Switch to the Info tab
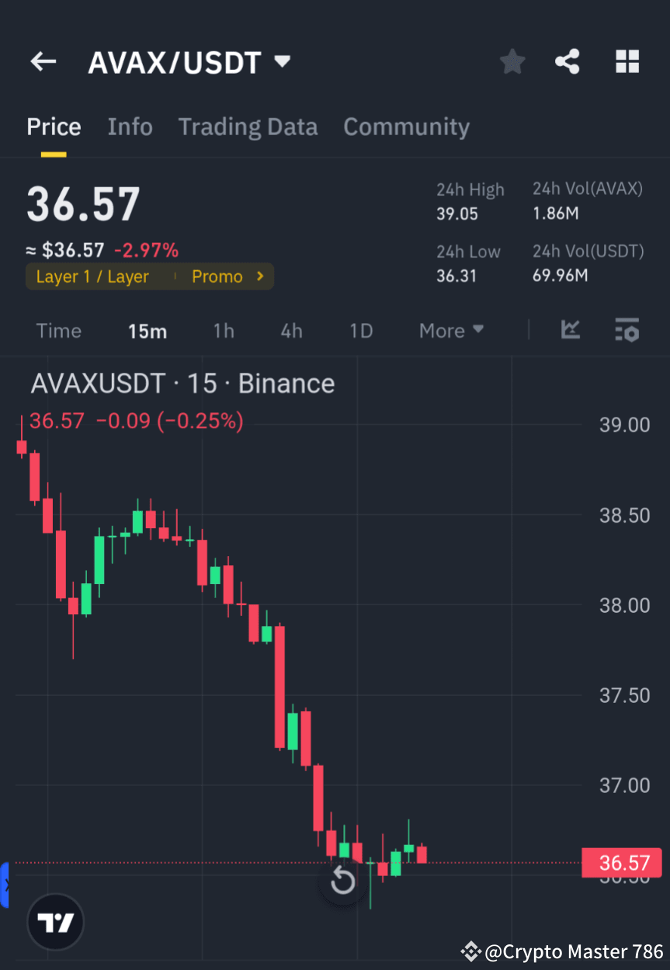The height and width of the screenshot is (970, 670). click(130, 127)
